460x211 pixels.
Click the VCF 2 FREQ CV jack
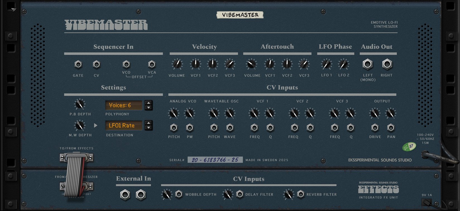(x=294, y=128)
